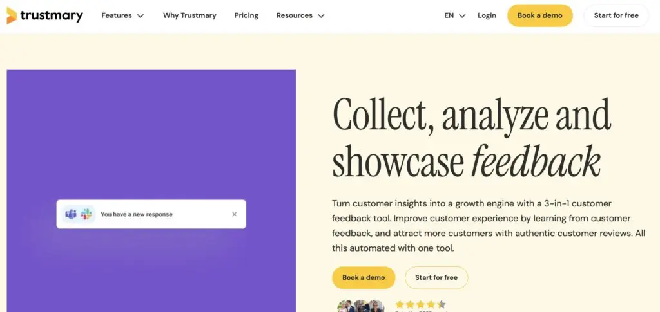Click the hero Book a demo button
The height and width of the screenshot is (312, 660).
click(364, 277)
